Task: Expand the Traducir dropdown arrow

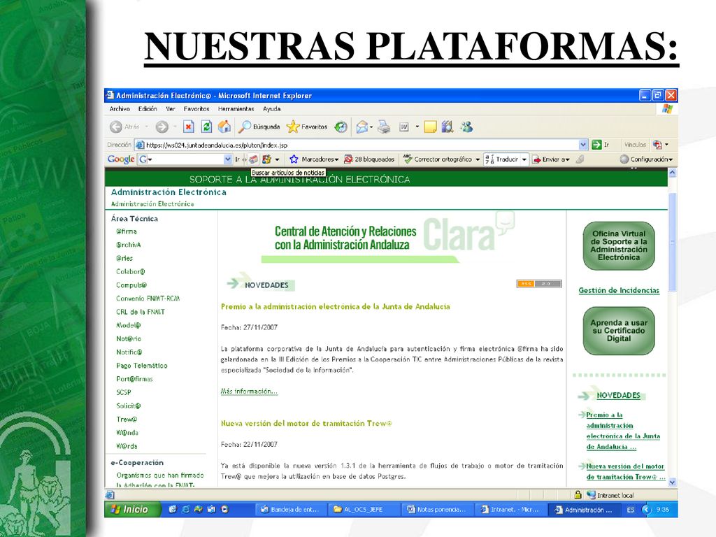Action: tap(524, 159)
